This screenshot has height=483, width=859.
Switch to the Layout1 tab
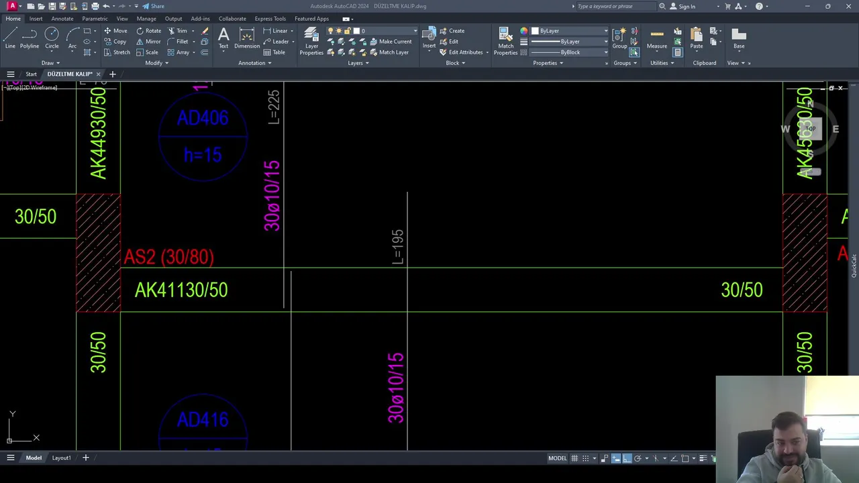click(61, 458)
